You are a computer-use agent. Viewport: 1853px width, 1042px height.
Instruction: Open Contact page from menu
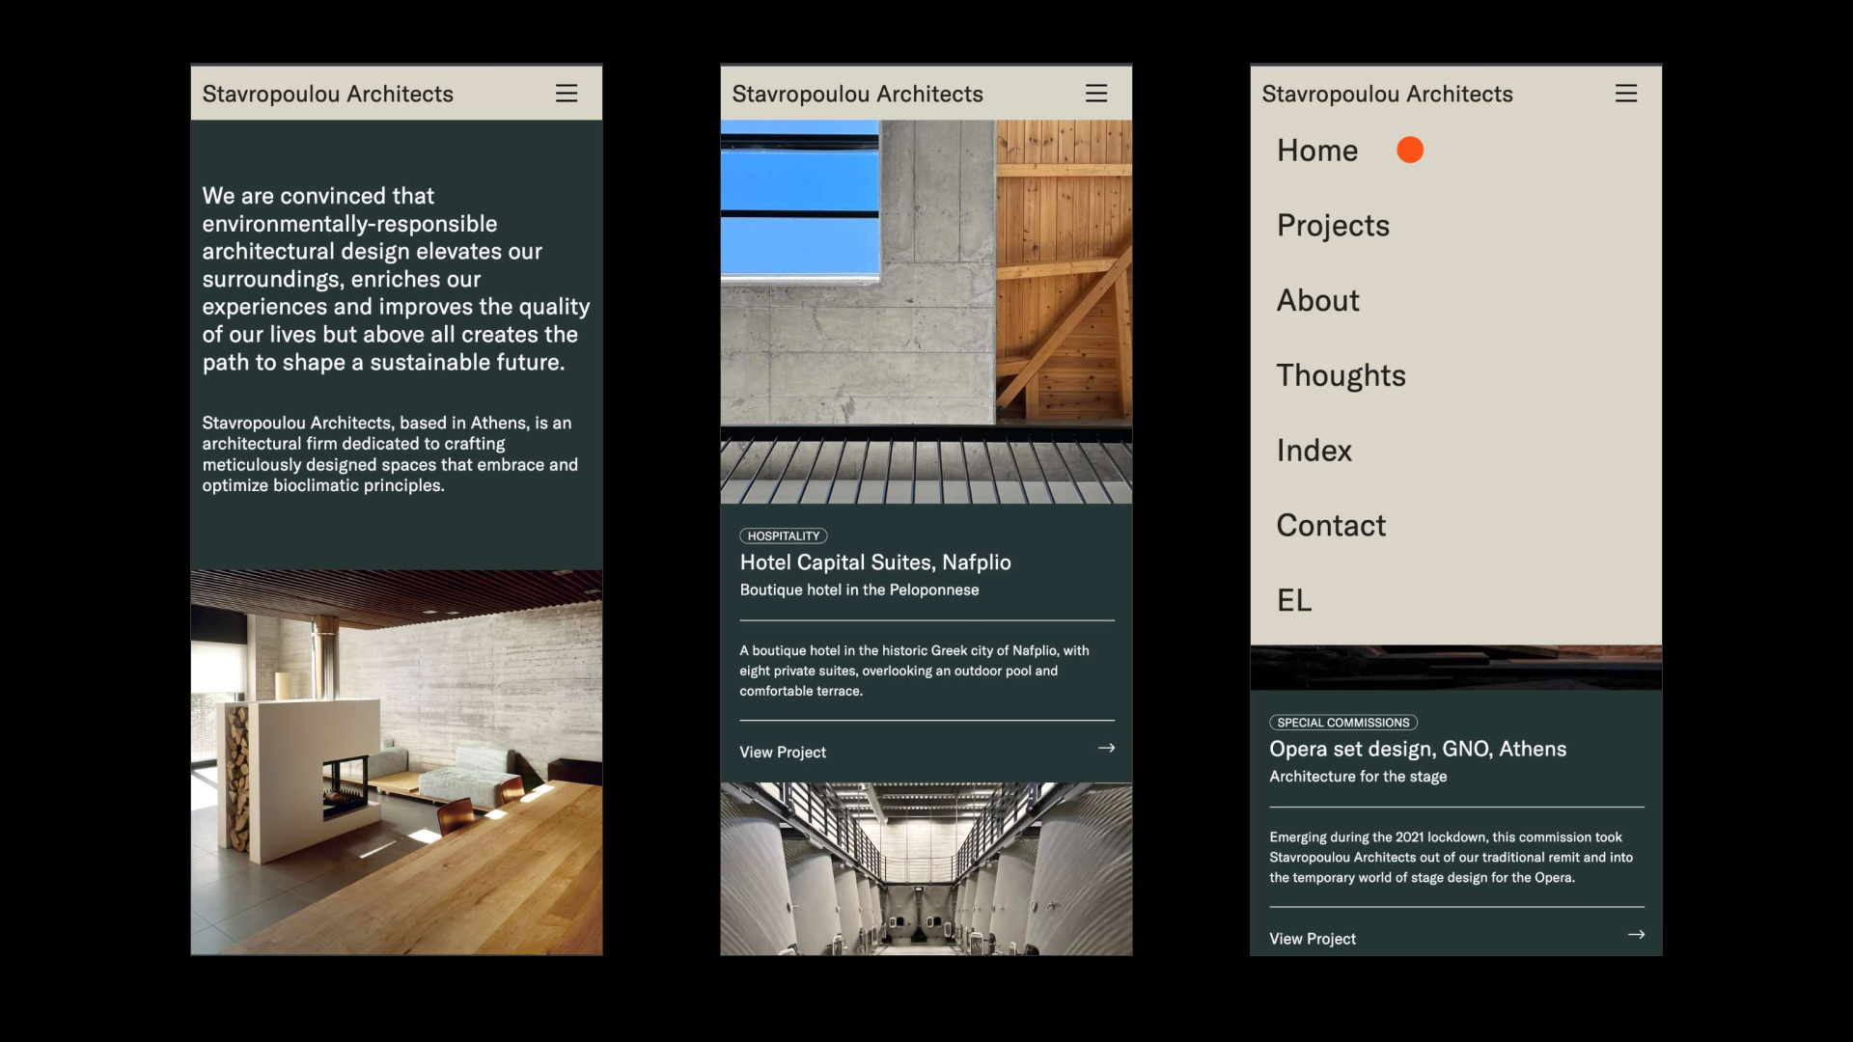(1331, 526)
